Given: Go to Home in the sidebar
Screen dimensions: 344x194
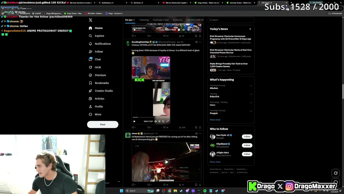Looking at the screenshot, I should [x=96, y=28].
